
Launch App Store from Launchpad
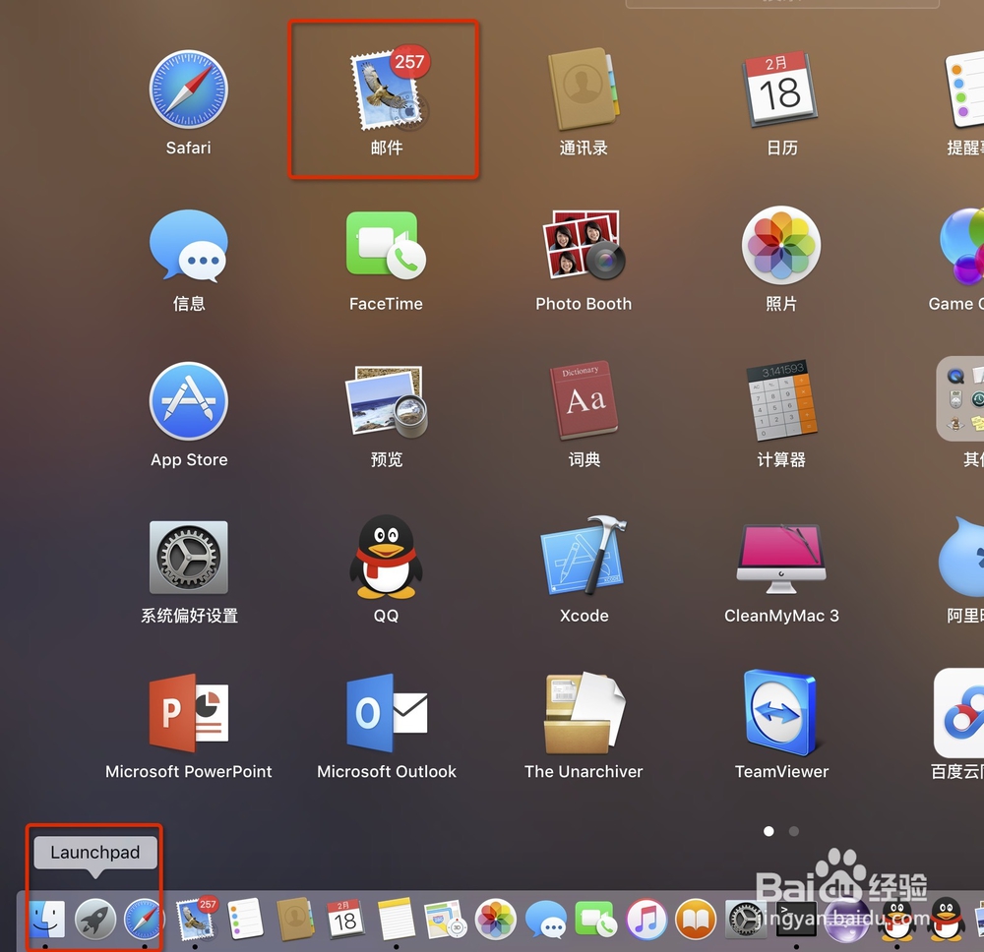pos(188,401)
